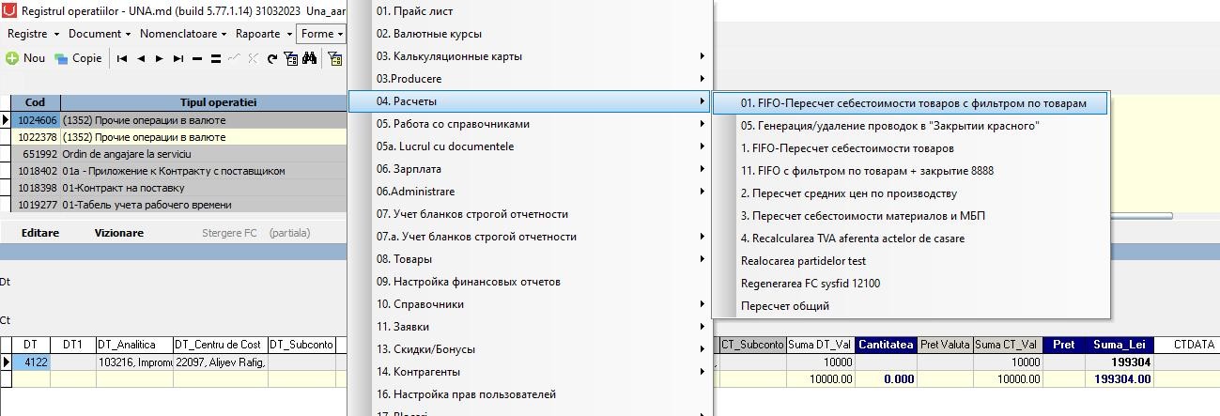
Task: Click the binoculars search icon
Action: 310,58
